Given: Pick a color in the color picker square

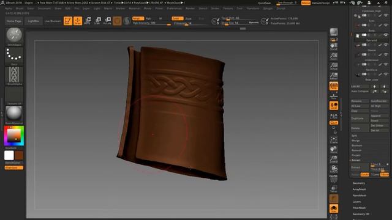Looking at the screenshot, I should 13,136.
